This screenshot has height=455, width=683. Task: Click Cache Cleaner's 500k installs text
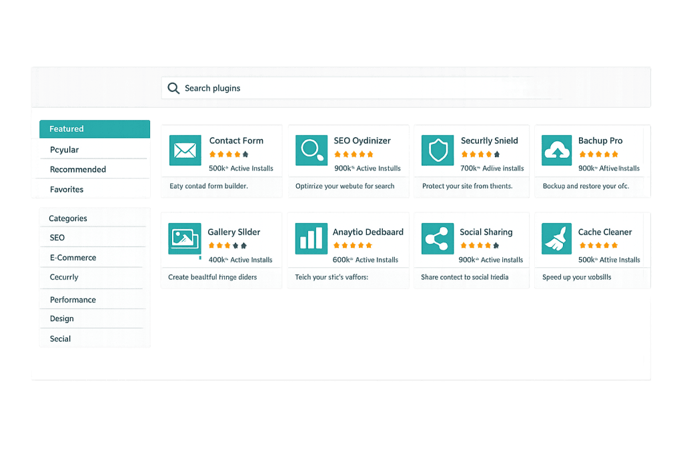pyautogui.click(x=609, y=260)
